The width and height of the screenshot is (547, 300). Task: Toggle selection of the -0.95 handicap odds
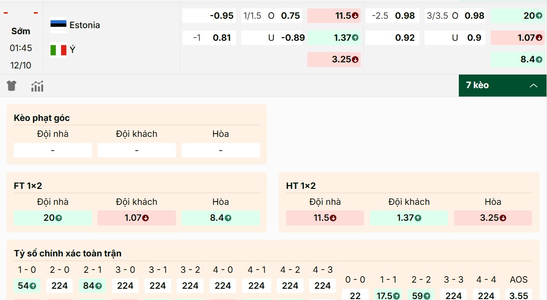209,15
